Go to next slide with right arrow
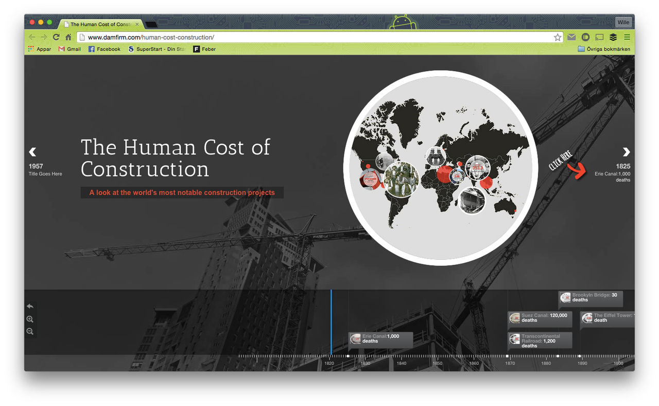This screenshot has width=659, height=406. (626, 152)
